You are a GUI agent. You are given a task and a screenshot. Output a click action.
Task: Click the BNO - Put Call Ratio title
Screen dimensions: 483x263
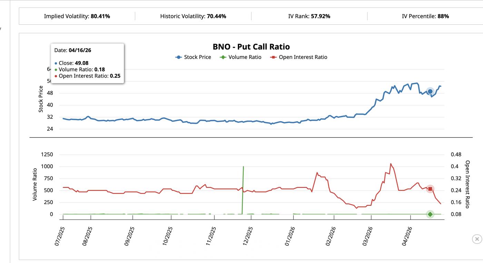click(251, 47)
